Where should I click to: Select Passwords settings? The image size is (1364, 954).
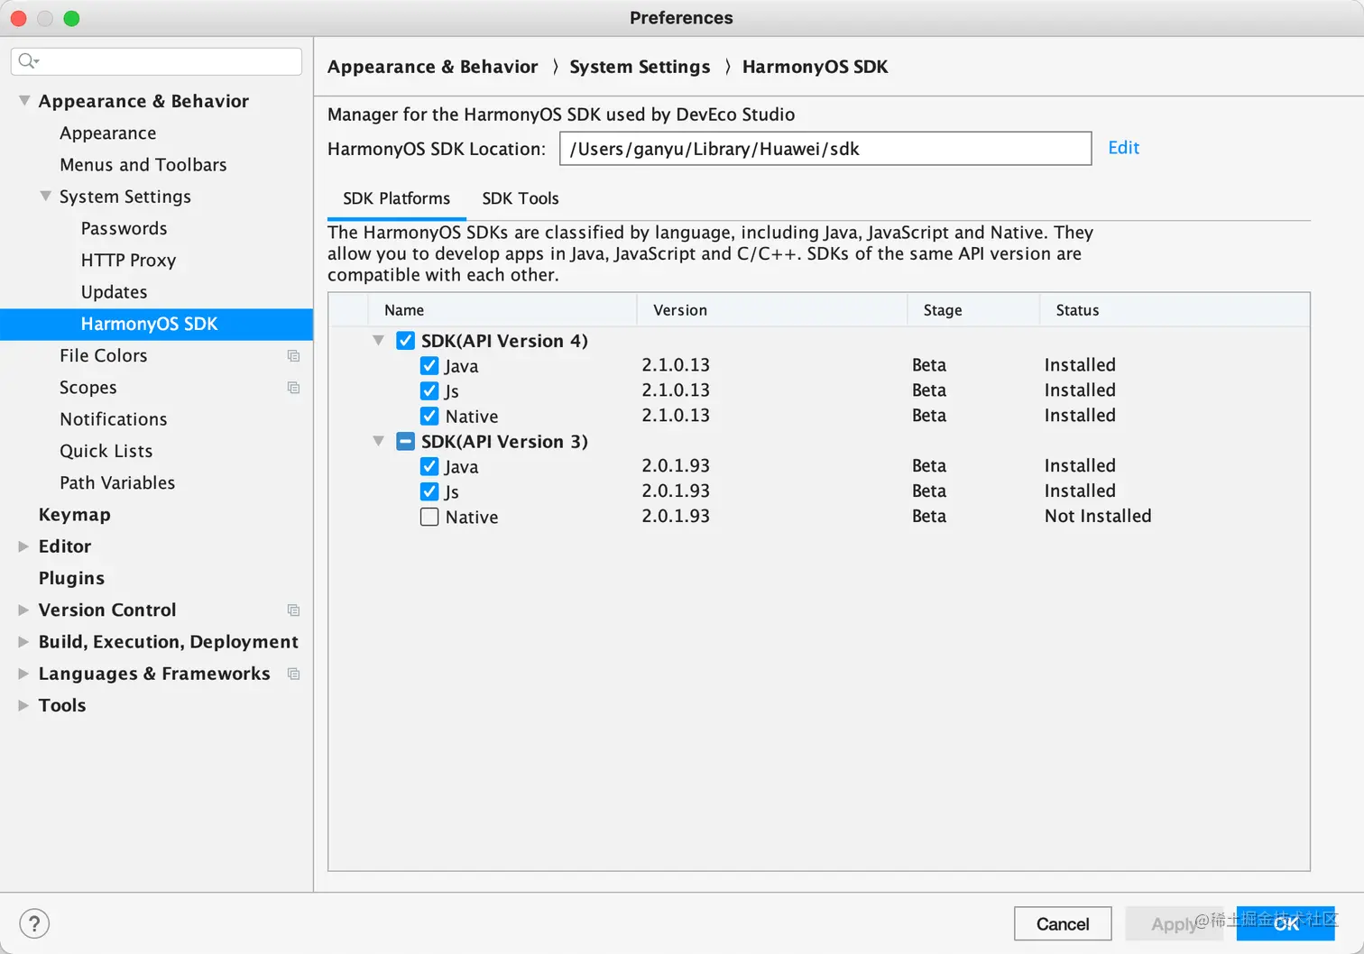124,228
